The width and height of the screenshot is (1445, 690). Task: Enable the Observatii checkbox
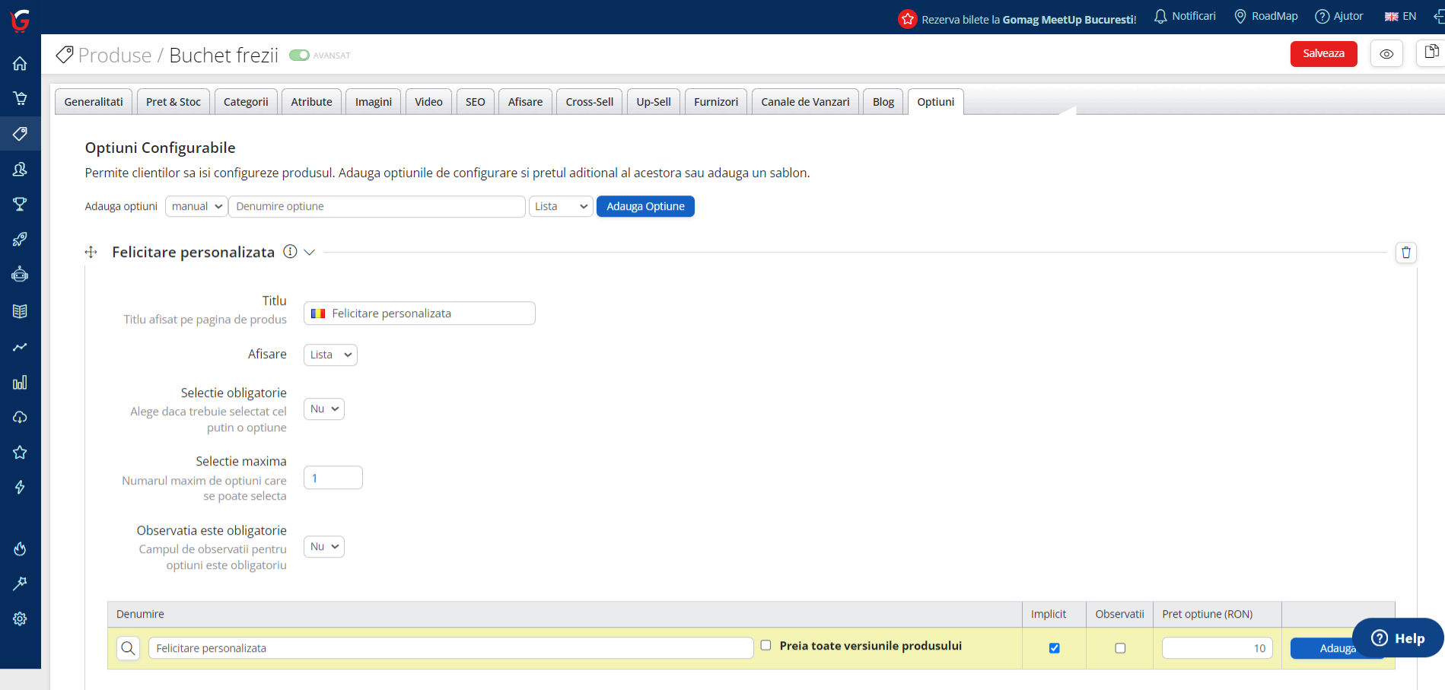tap(1119, 648)
